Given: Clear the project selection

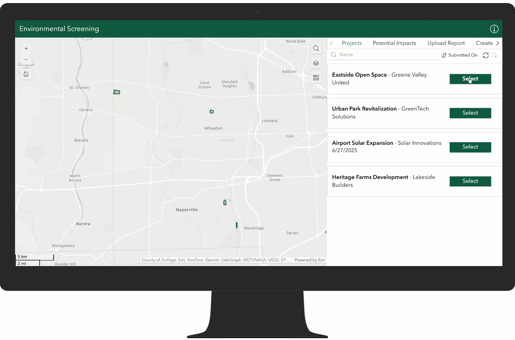Looking at the screenshot, I should tap(495, 55).
